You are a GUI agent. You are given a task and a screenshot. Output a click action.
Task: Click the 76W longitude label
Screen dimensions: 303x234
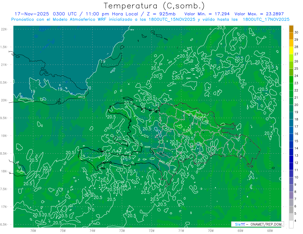coord(33,230)
